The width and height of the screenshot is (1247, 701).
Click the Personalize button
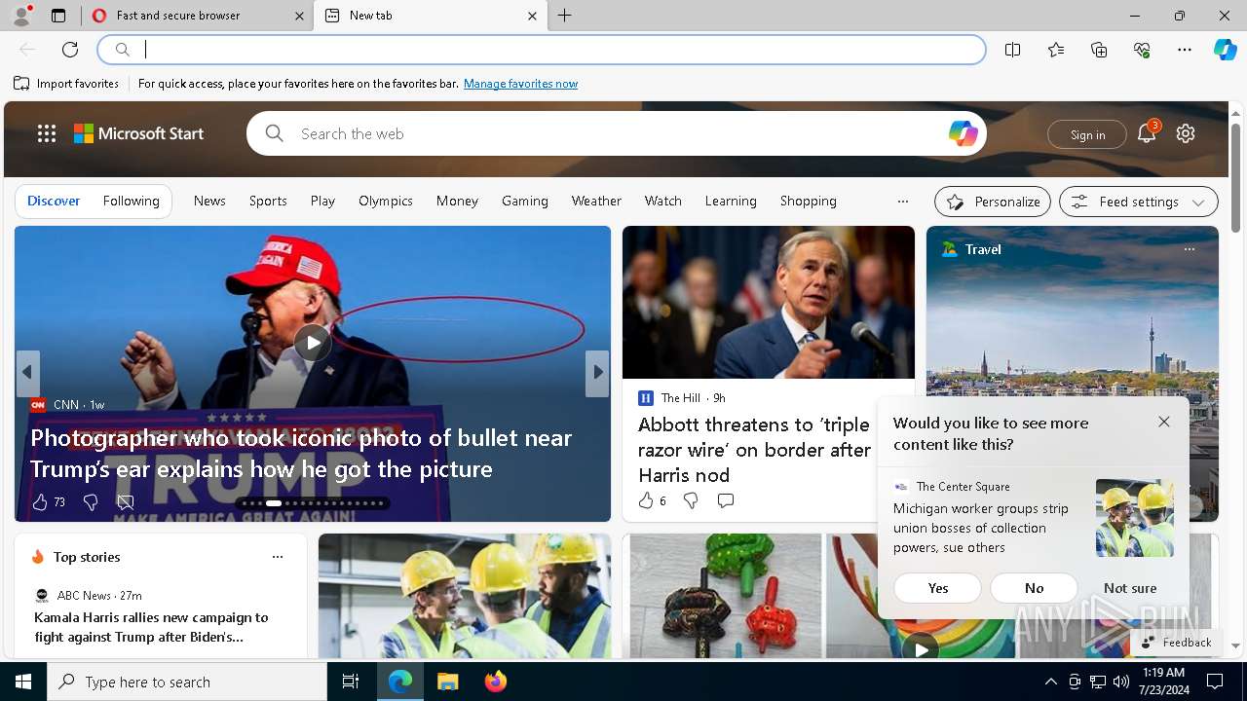[x=993, y=202]
